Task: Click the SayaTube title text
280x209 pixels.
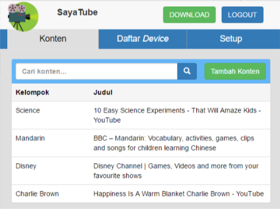Action: point(77,12)
